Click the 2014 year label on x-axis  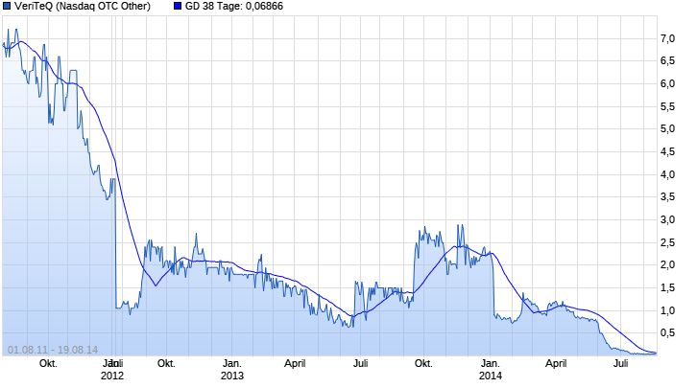[x=491, y=377]
